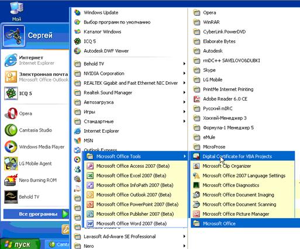The image size is (300, 249).
Task: Click Camtasia taskbar button
Action: point(58,244)
